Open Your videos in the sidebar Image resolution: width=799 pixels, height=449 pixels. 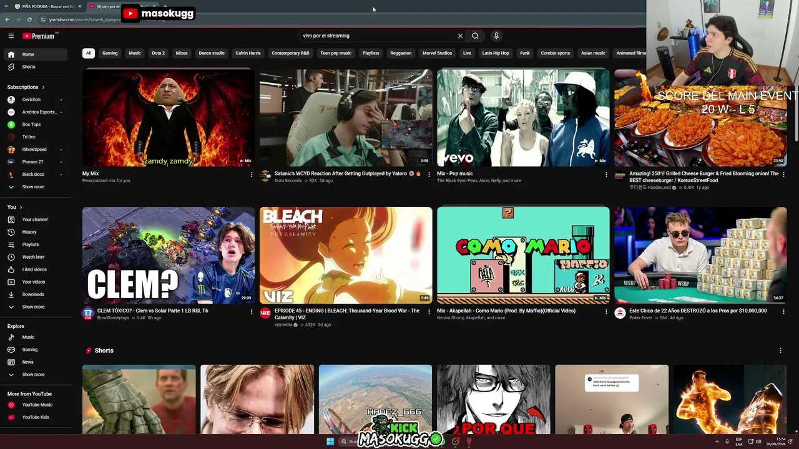[35, 282]
